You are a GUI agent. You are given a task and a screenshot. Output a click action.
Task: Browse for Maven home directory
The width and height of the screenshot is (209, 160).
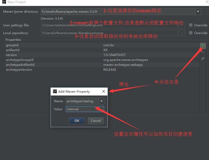[x=205, y=12]
